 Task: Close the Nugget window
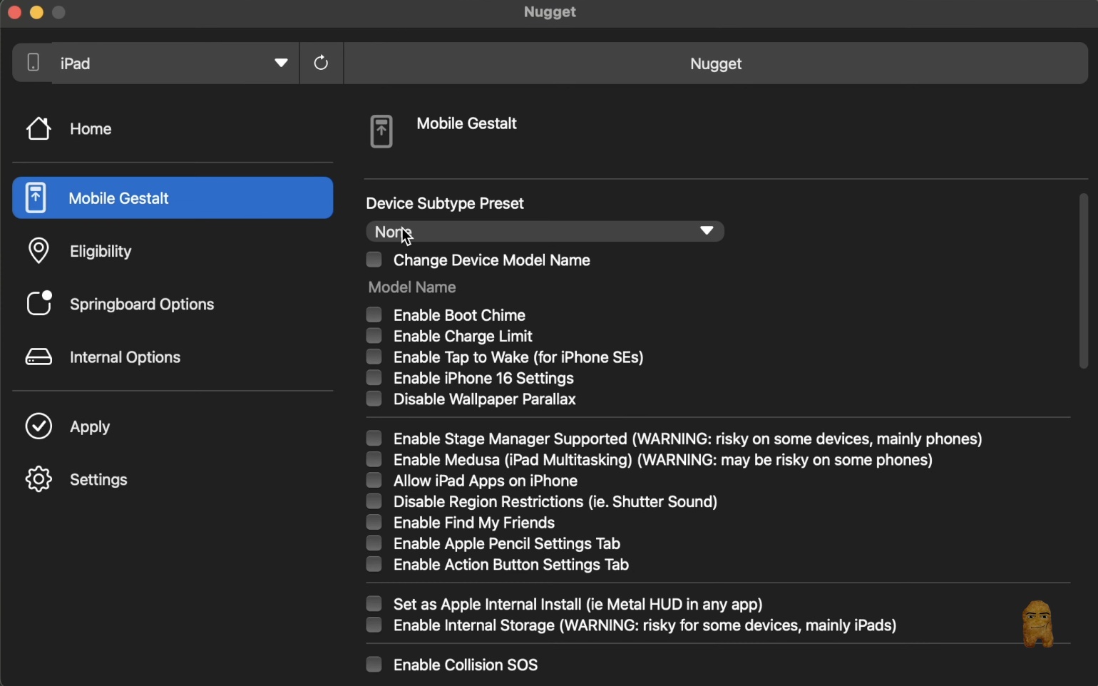[x=14, y=12]
